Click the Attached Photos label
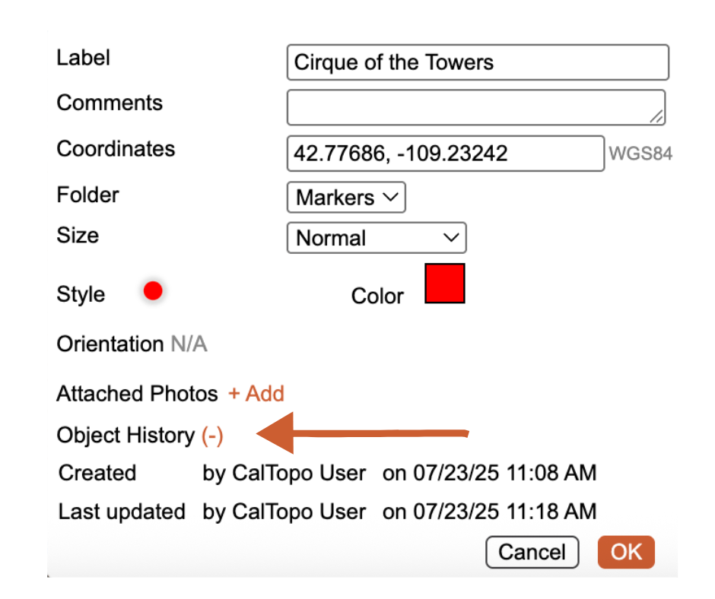The height and width of the screenshot is (599, 715). pos(137,394)
